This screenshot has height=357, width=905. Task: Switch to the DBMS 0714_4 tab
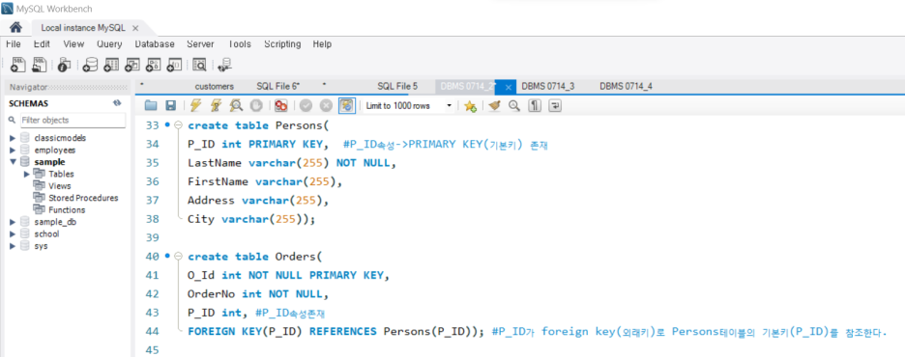click(x=626, y=87)
